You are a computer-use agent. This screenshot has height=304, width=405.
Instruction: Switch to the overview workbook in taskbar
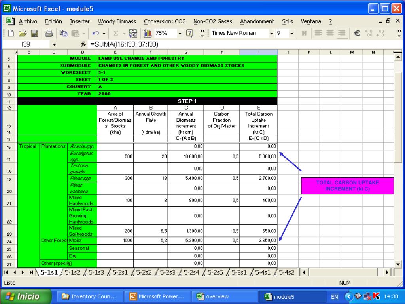[x=225, y=296]
